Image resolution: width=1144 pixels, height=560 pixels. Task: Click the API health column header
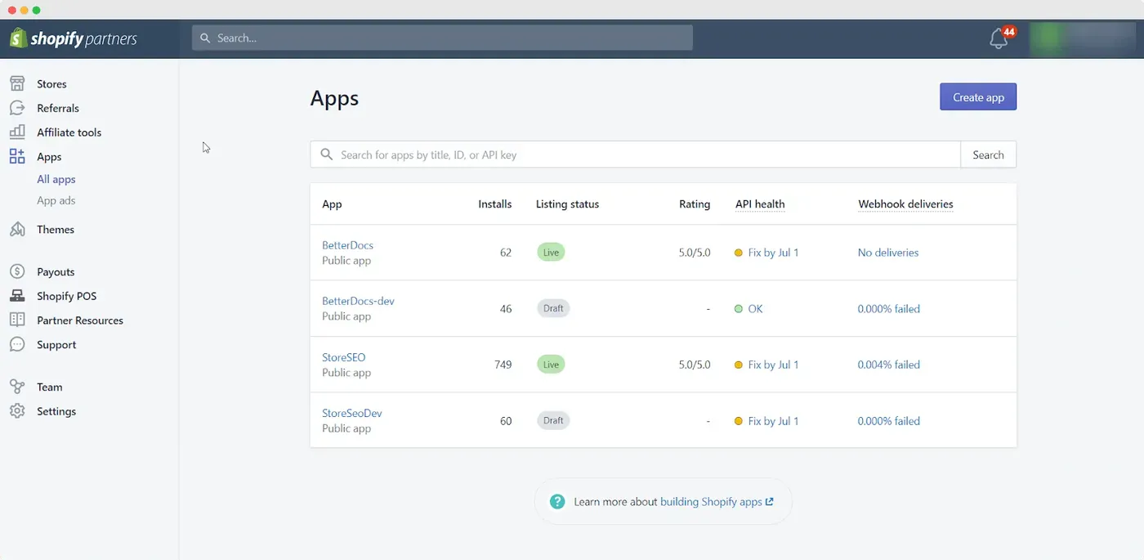click(x=760, y=204)
